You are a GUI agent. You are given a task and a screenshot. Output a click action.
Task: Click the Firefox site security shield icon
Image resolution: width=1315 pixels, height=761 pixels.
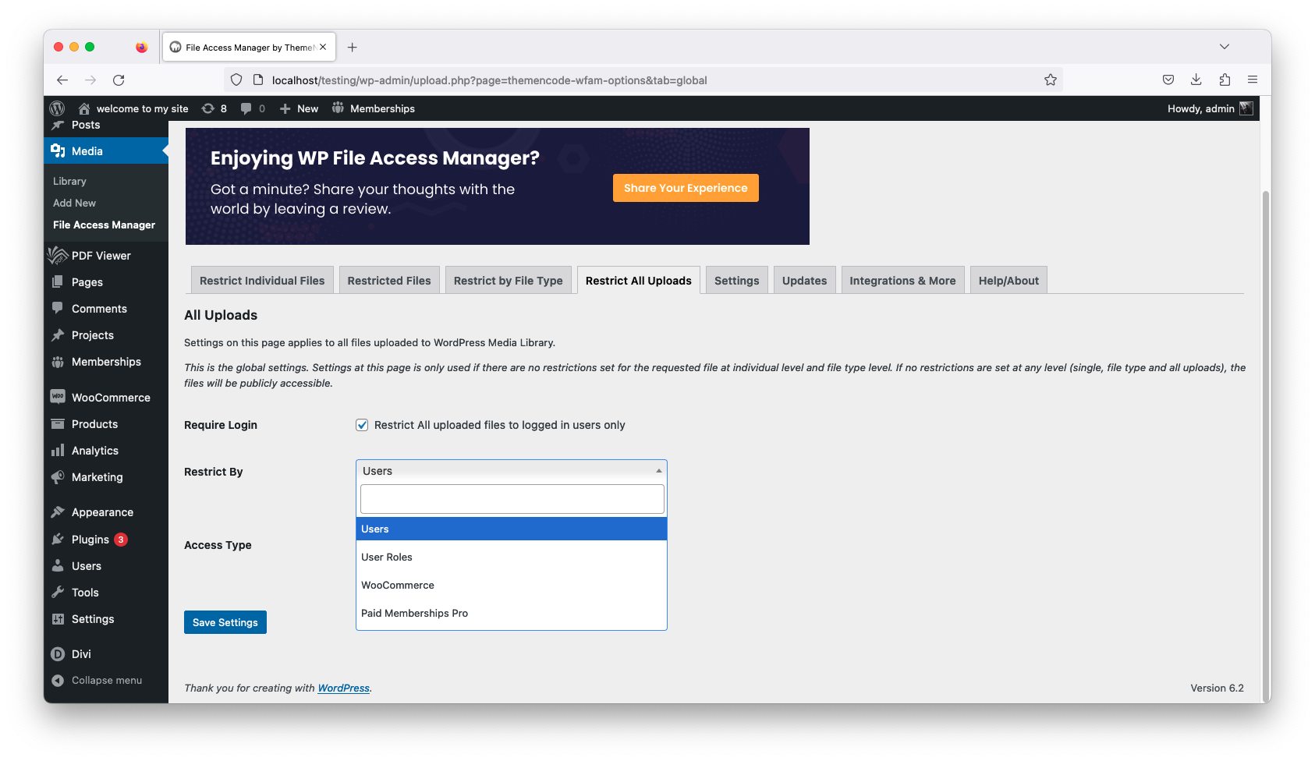pos(236,80)
